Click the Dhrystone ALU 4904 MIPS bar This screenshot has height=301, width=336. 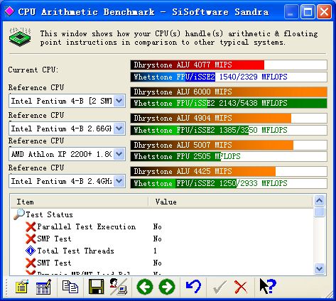click(229, 118)
